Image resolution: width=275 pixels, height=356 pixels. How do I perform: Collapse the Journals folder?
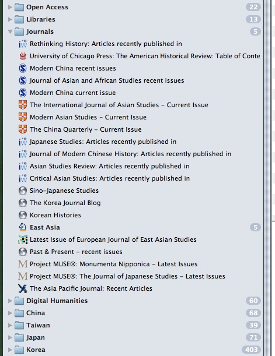point(10,31)
